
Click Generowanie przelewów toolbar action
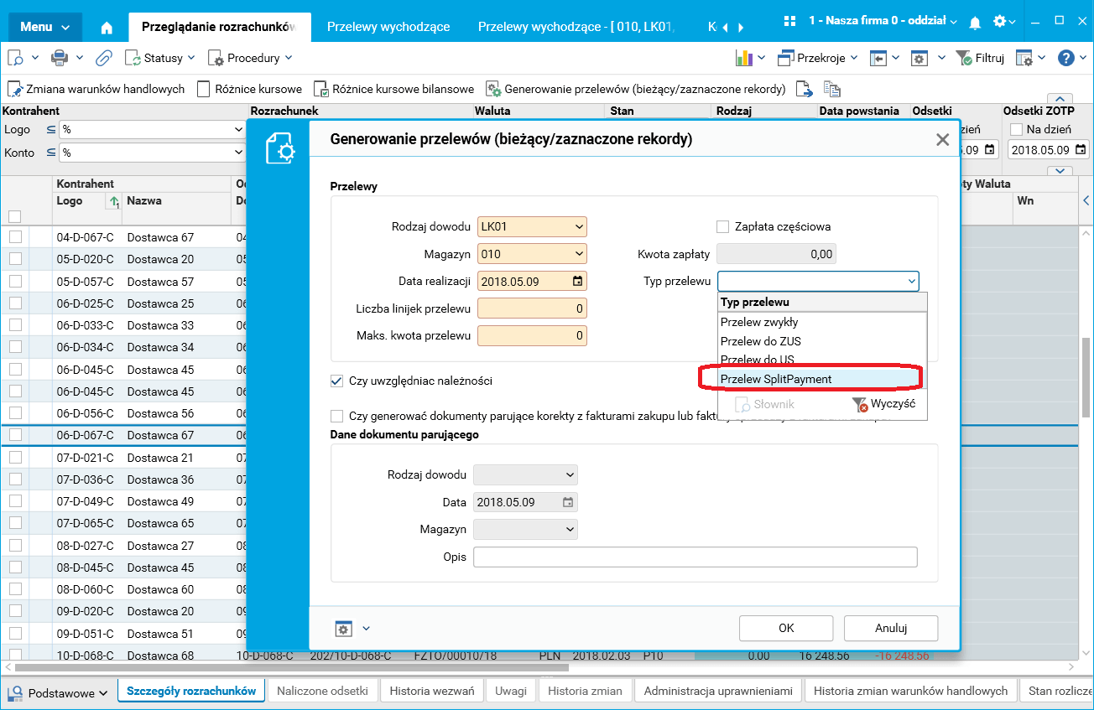coord(636,89)
